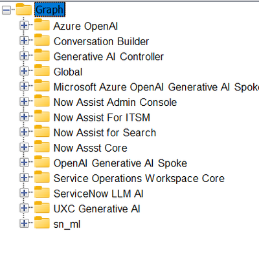Screen dimensions: 259x253
Task: Select the Generative AI Controller label
Action: [109, 57]
